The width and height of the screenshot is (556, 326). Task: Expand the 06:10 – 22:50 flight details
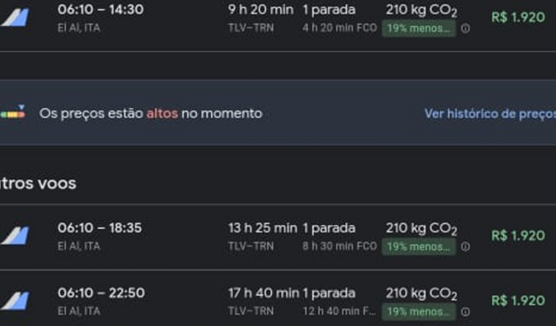[100, 293]
